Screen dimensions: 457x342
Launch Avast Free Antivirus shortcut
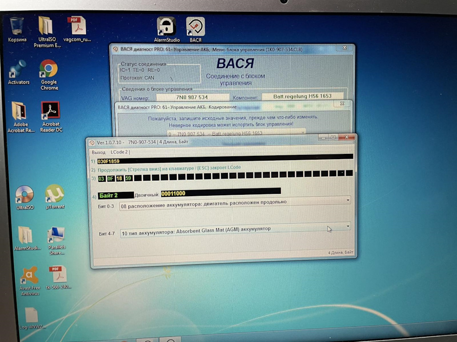pyautogui.click(x=30, y=281)
